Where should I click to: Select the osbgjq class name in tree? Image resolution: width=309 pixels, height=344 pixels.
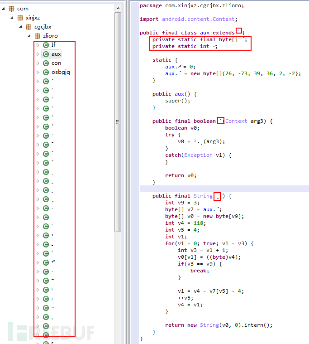(61, 72)
